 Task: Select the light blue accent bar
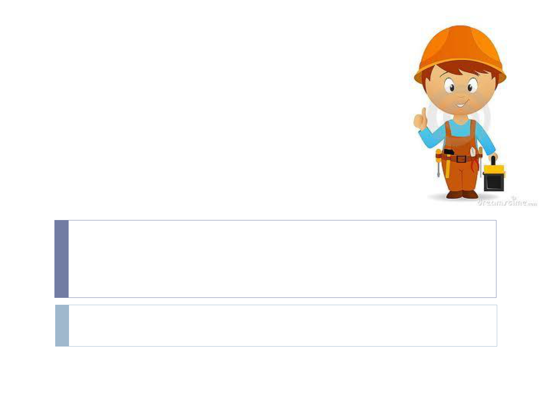(x=62, y=325)
